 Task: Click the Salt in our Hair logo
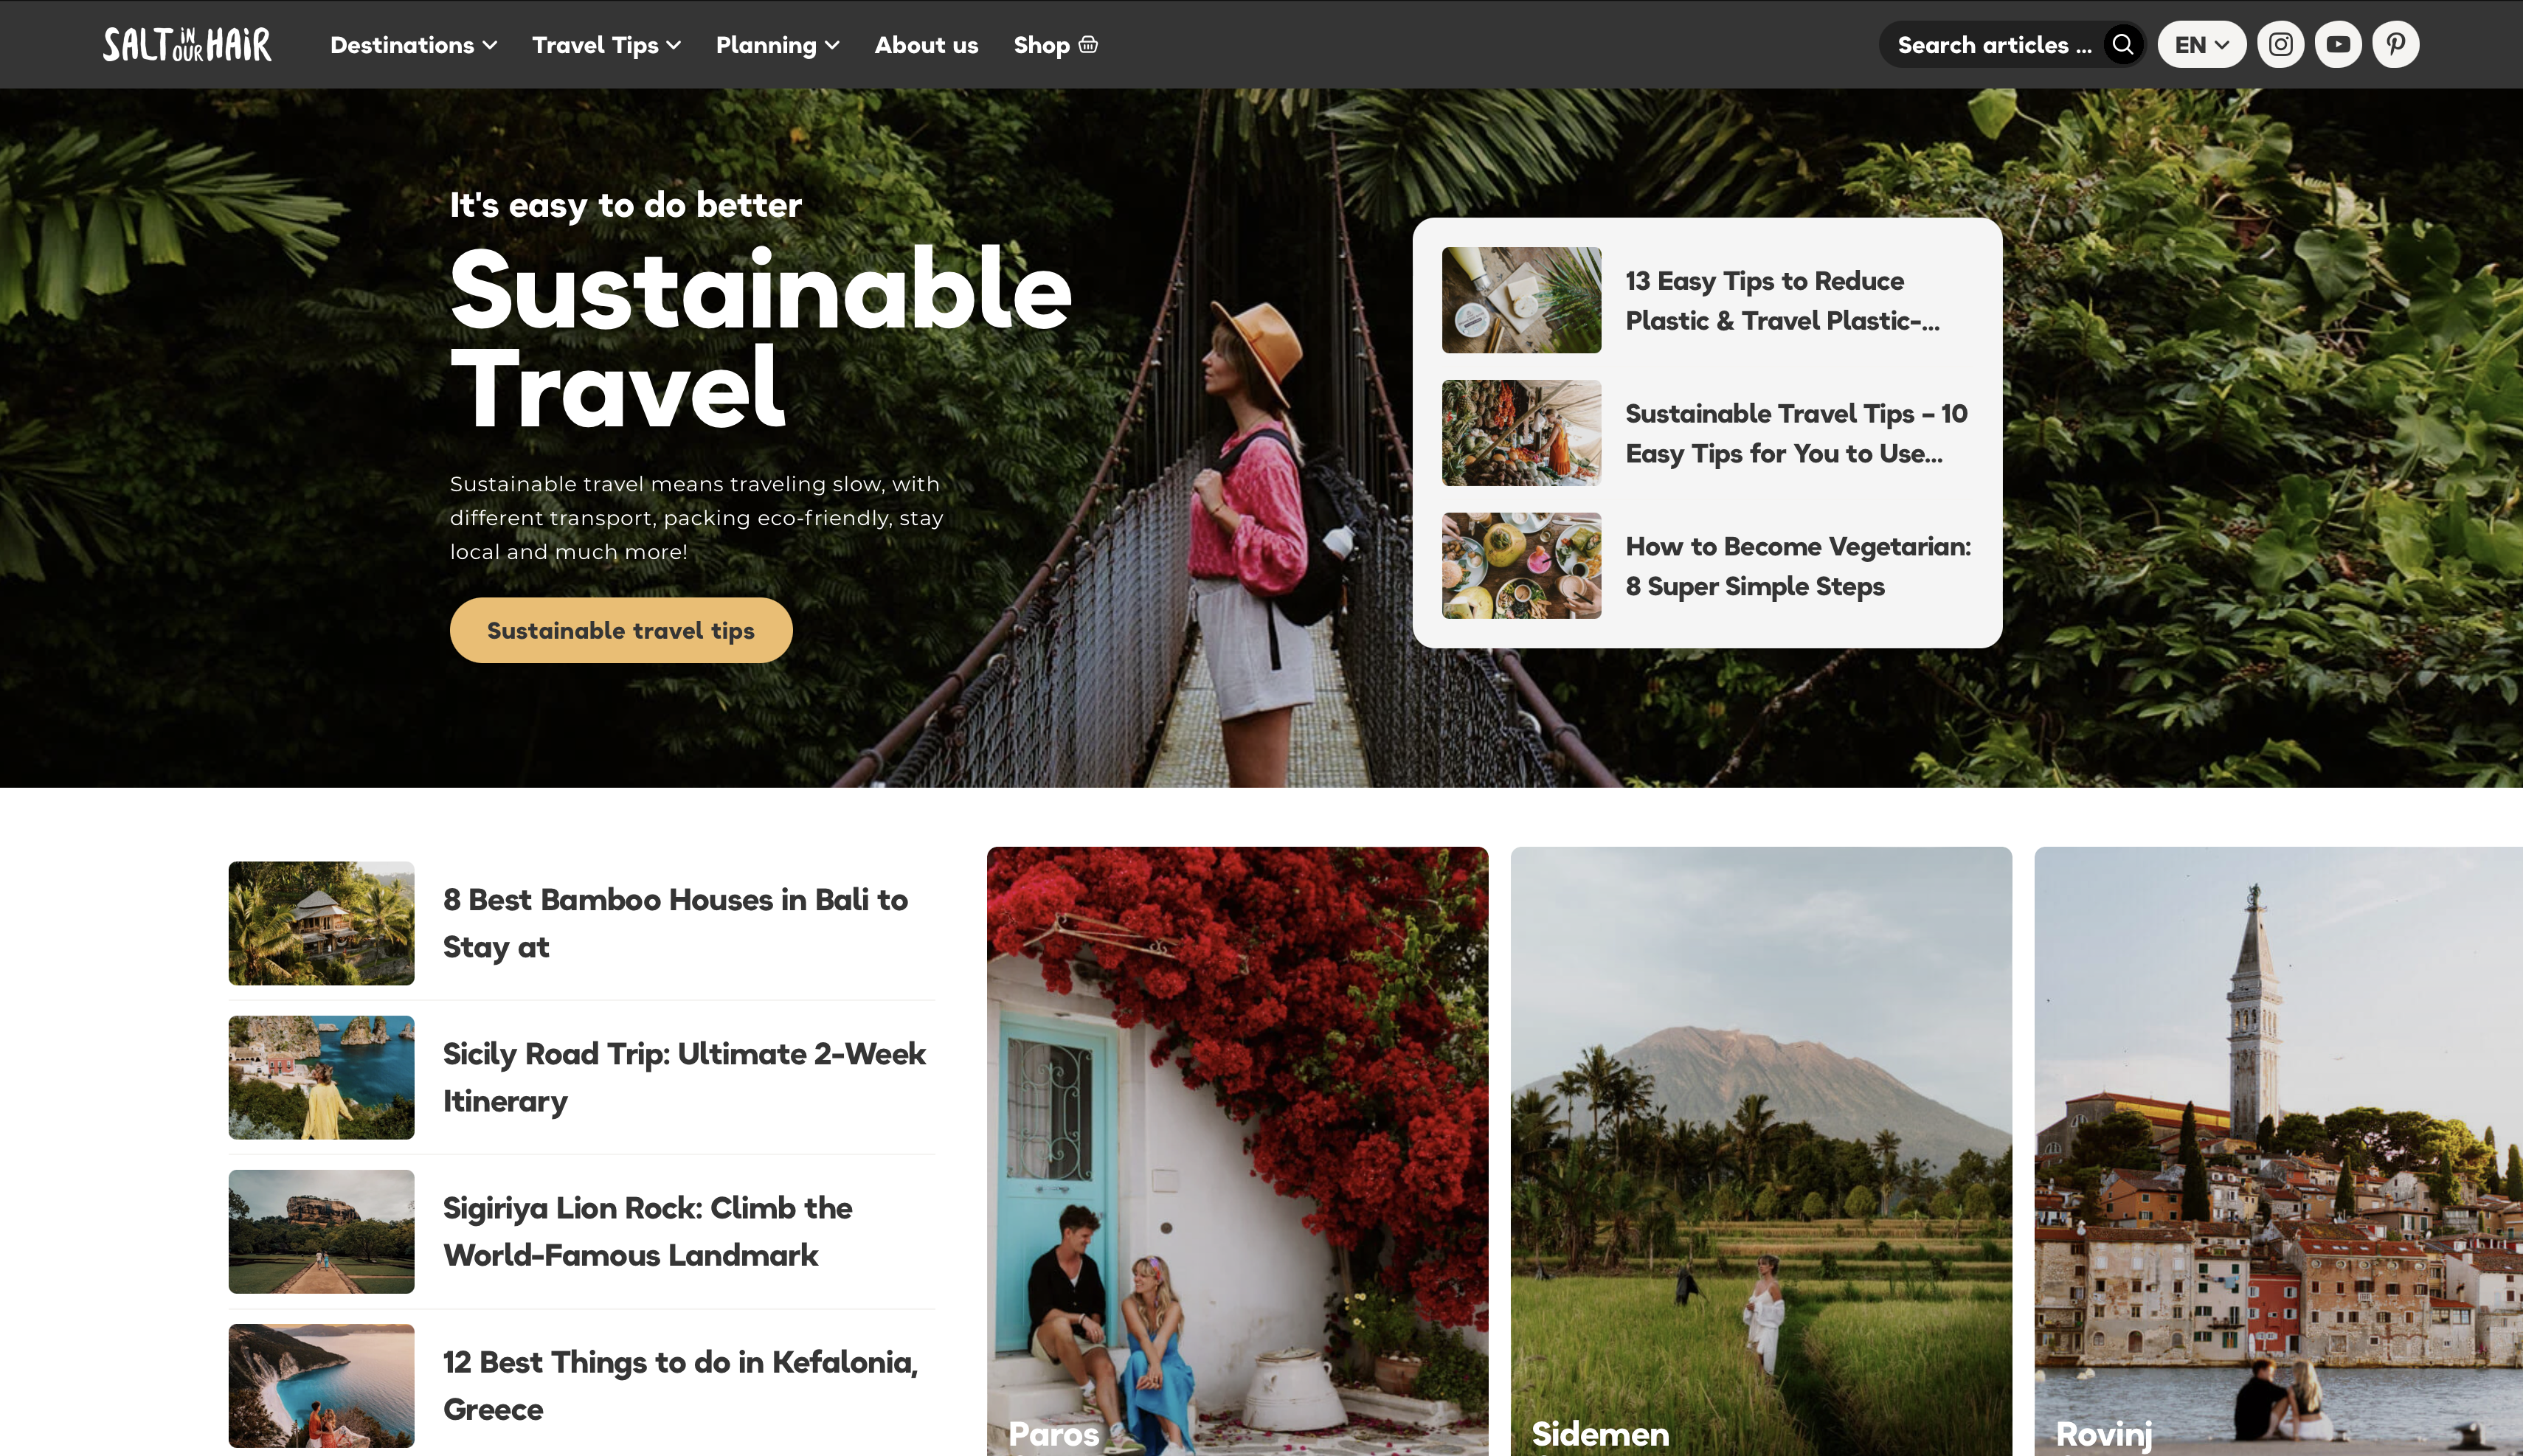pos(187,44)
